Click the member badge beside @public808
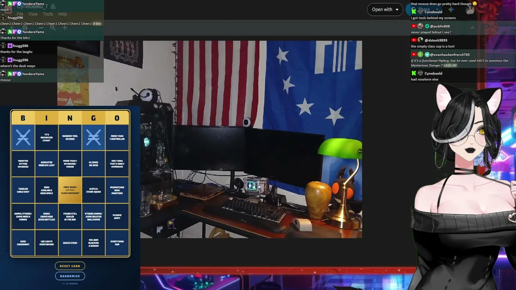The height and width of the screenshot is (290, 516). tap(427, 26)
